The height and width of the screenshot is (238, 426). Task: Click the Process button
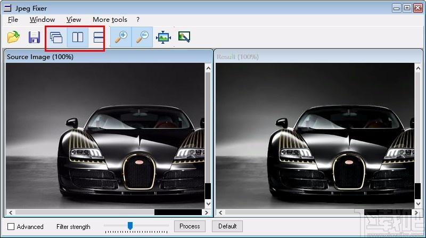(x=190, y=226)
